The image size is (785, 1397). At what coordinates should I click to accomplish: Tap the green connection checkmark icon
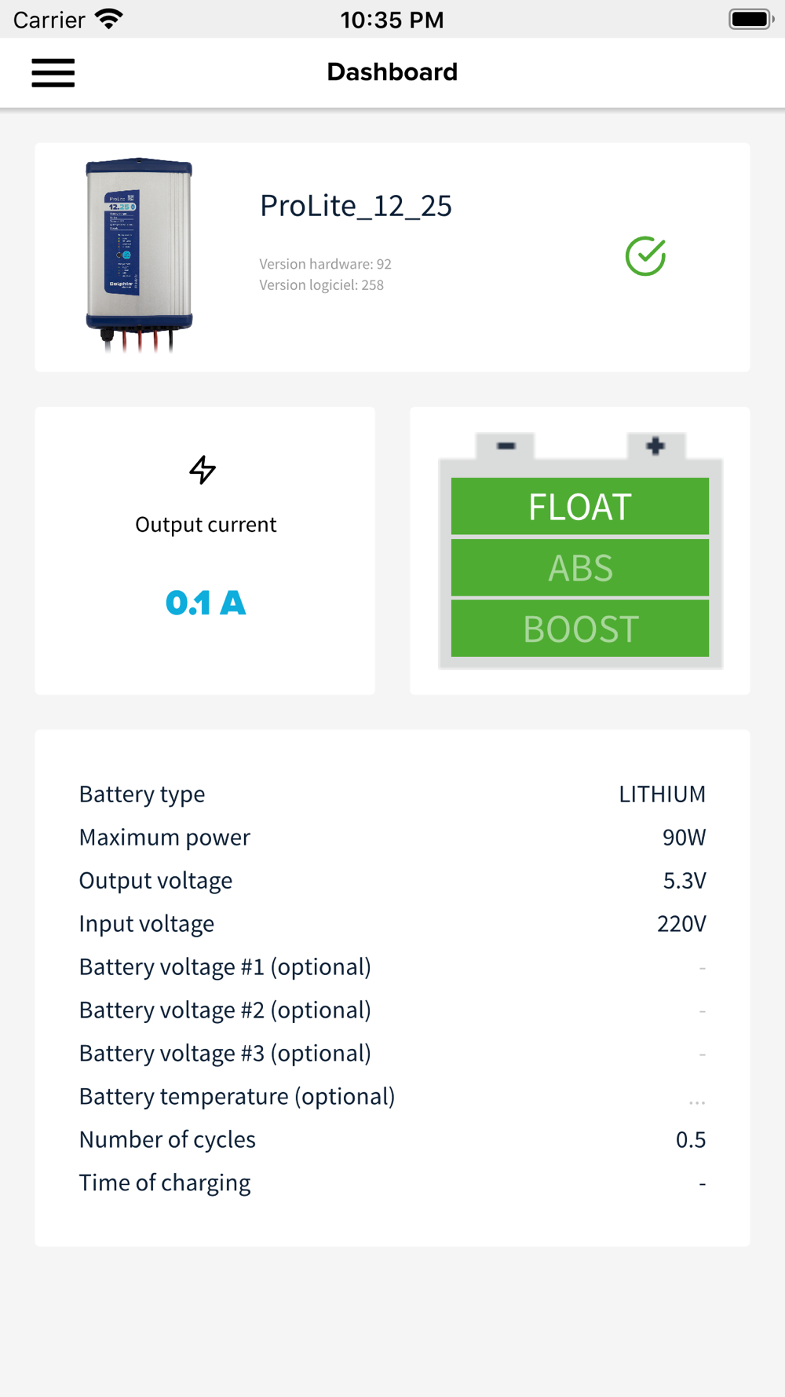[645, 256]
